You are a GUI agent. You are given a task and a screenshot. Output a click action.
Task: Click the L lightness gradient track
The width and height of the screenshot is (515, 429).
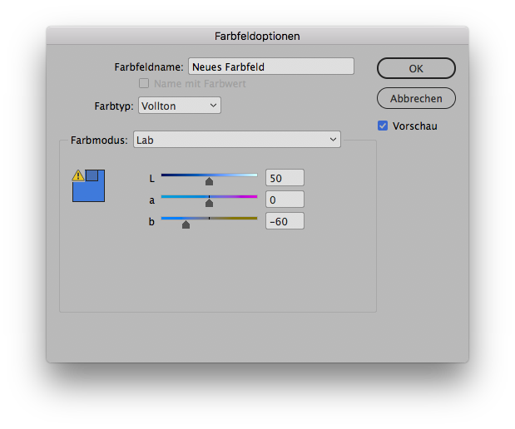[209, 175]
